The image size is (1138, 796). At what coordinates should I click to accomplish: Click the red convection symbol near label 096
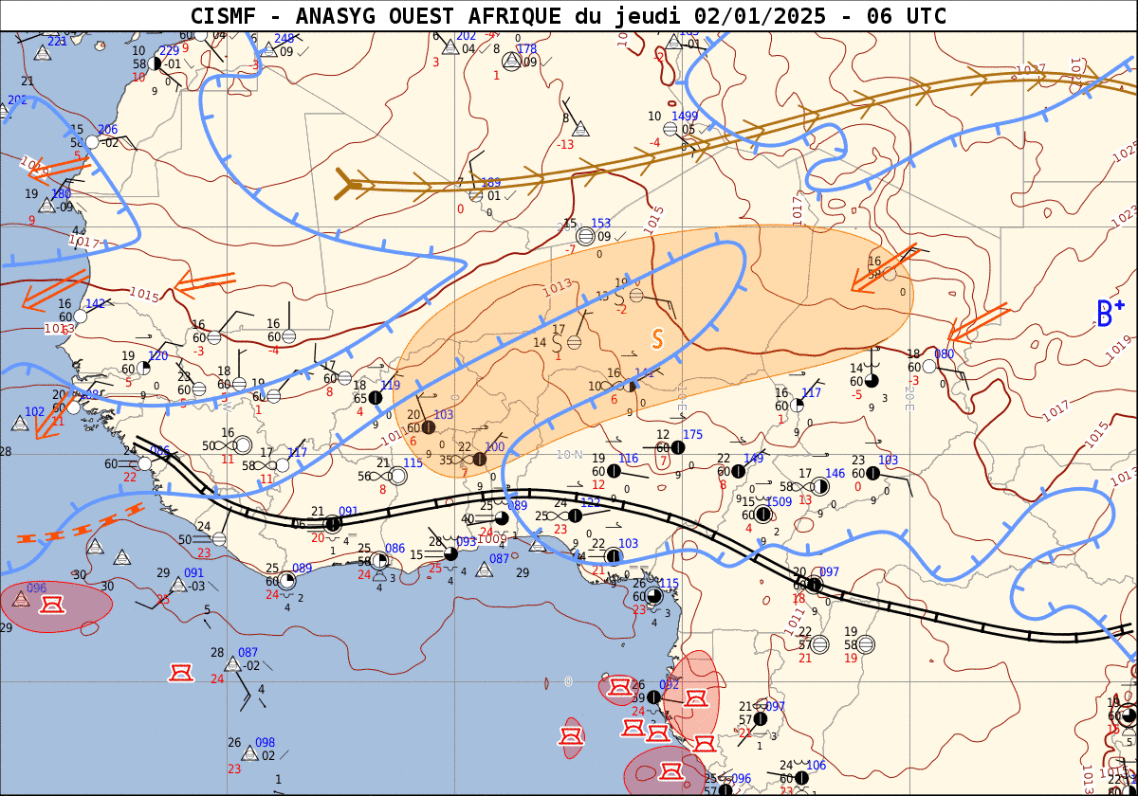pyautogui.click(x=51, y=602)
